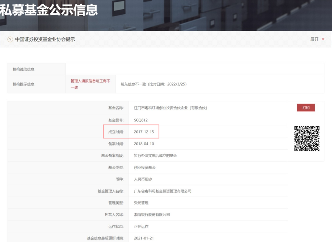Click the 基金类型 field label
The width and height of the screenshot is (332, 242).
pyautogui.click(x=116, y=168)
